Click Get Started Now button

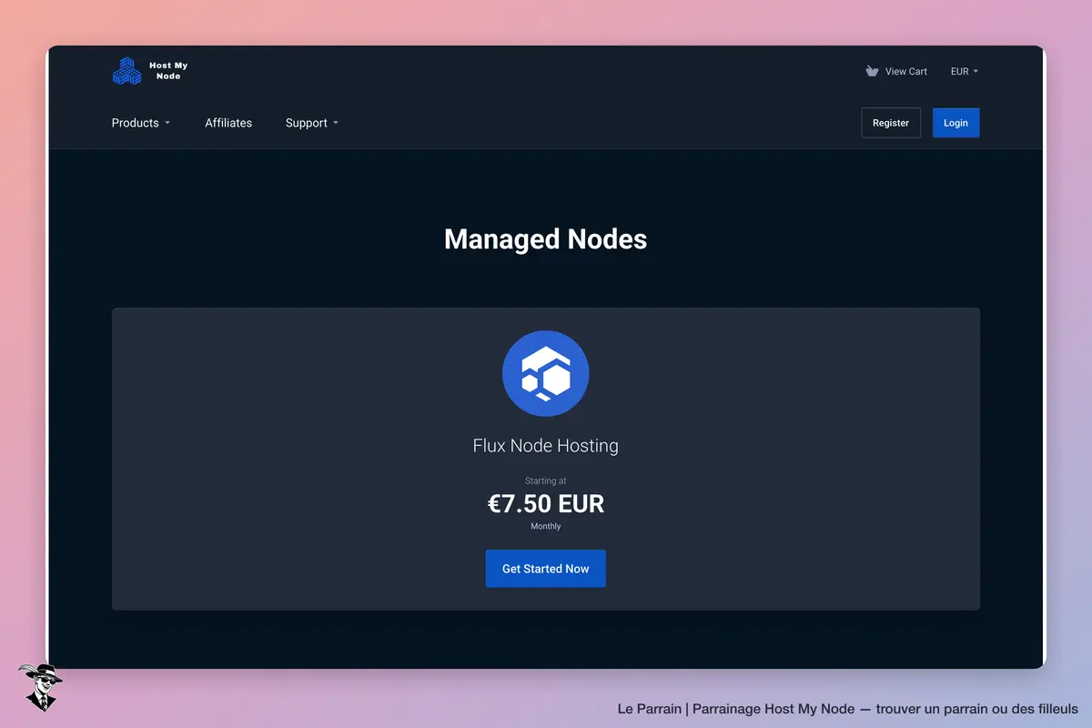(546, 569)
